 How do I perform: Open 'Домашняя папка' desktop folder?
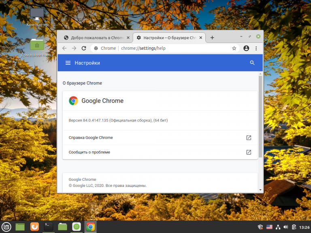[37, 48]
